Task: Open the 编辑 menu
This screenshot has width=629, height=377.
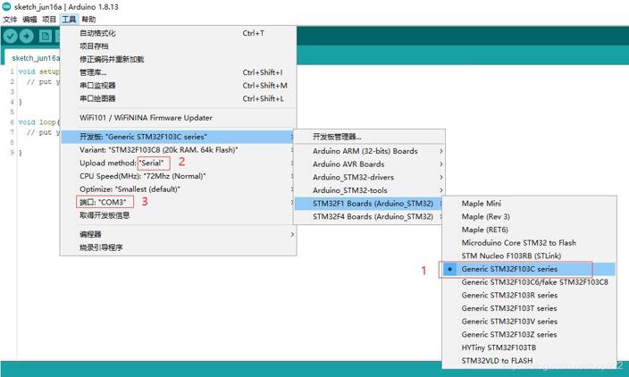Action: 29,20
